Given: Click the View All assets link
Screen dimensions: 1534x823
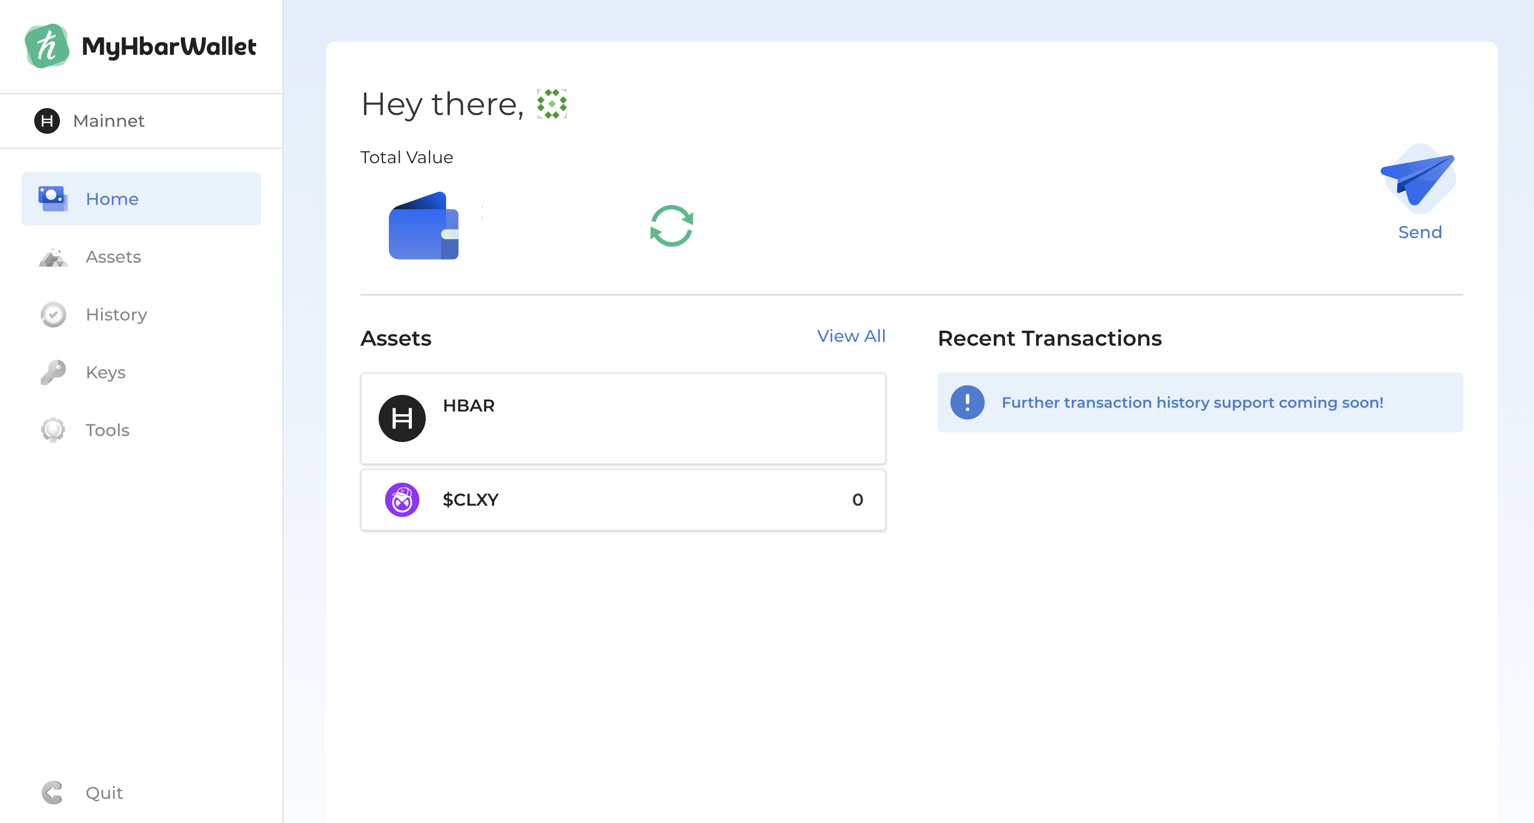Looking at the screenshot, I should tap(851, 336).
